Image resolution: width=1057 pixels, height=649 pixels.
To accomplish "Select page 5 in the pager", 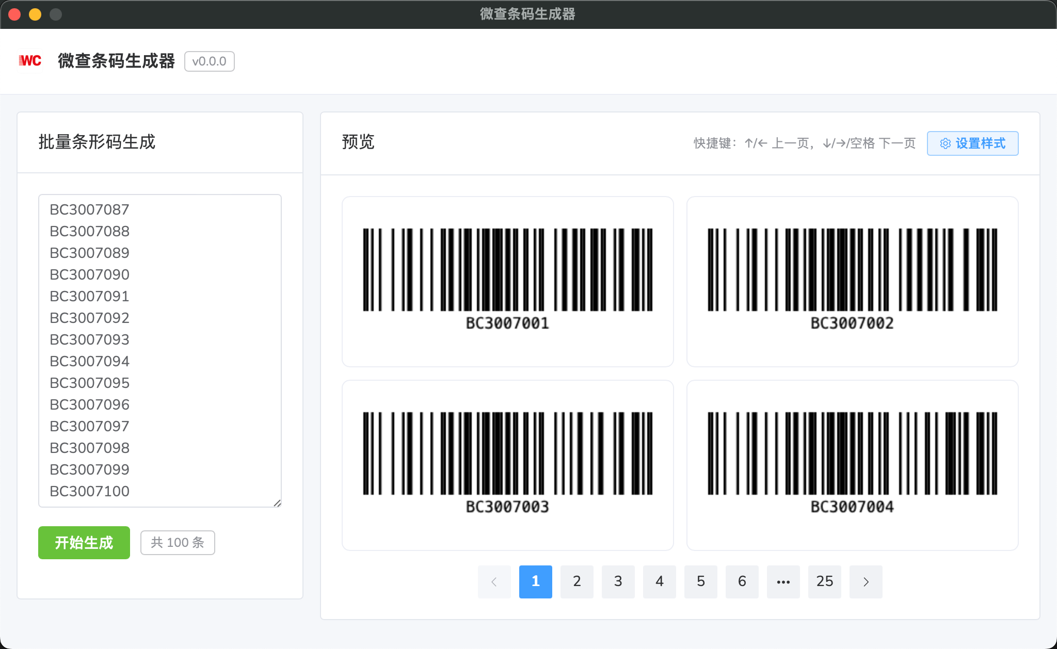I will (x=701, y=581).
